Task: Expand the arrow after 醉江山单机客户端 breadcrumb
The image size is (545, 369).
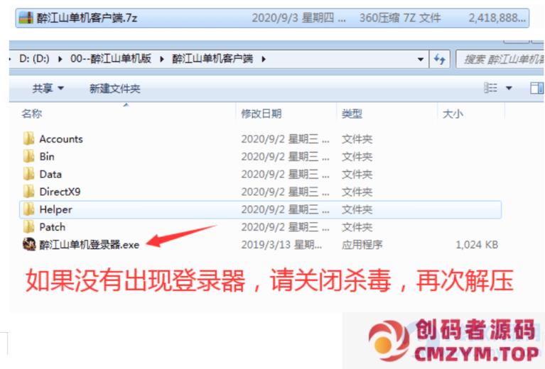Action: click(x=264, y=59)
